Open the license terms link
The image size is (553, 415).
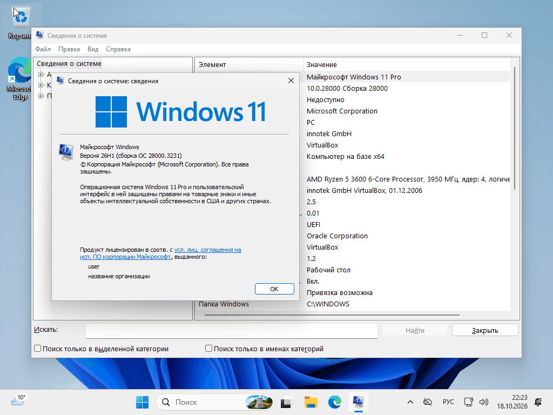[x=160, y=253]
